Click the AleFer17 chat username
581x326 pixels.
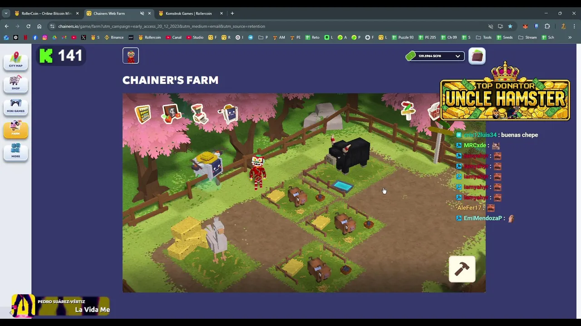coord(469,208)
